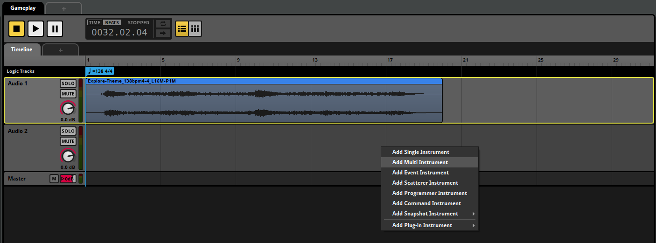656x243 pixels.
Task: Toggle follow cursor arrow icon
Action: 163,33
